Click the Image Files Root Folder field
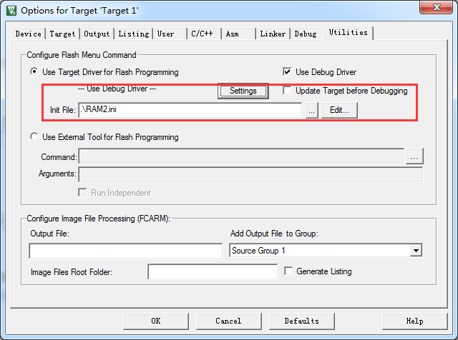This screenshot has width=458, height=340. (x=213, y=271)
